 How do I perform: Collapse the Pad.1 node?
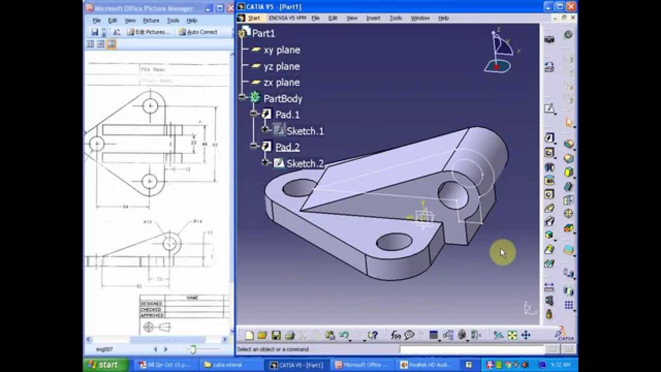(254, 113)
